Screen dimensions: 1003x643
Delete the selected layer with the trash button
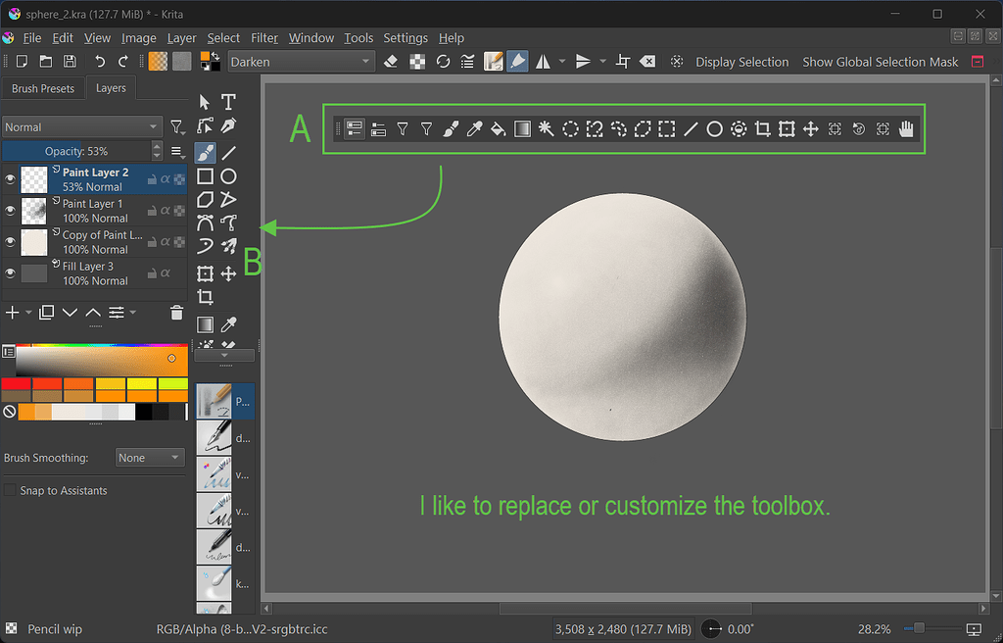pos(176,312)
